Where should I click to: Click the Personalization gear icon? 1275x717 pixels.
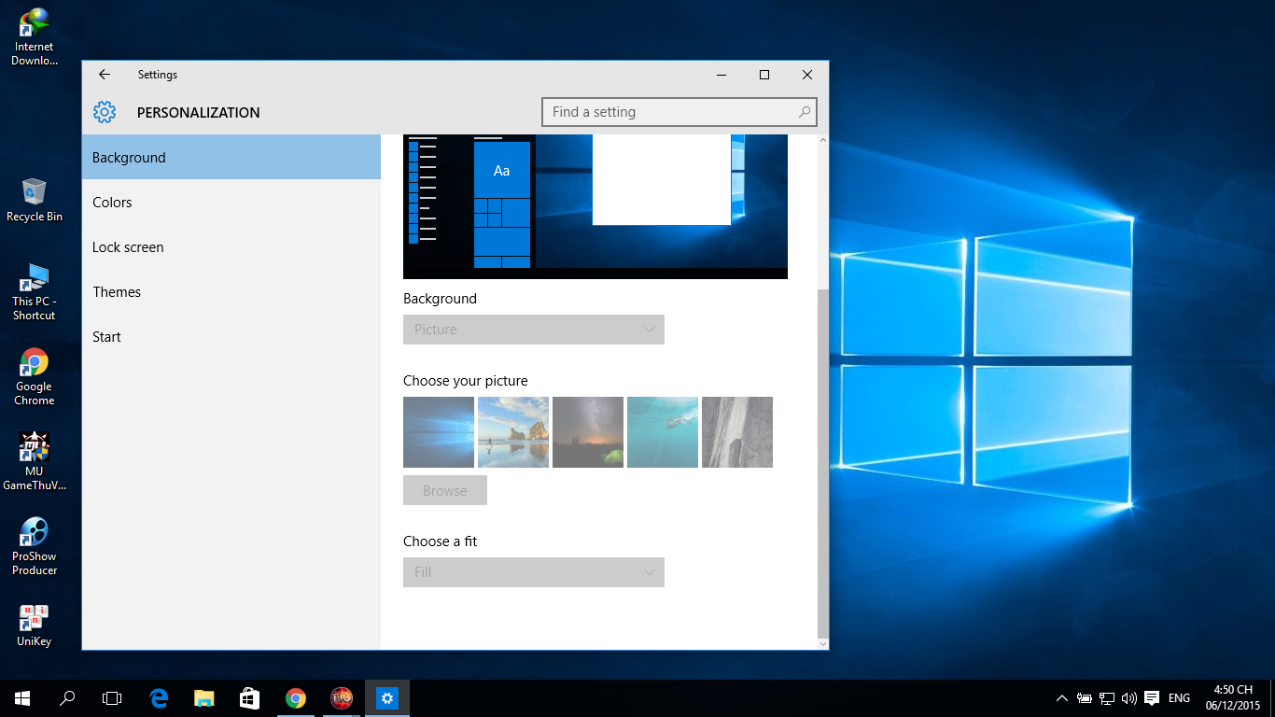[x=105, y=112]
